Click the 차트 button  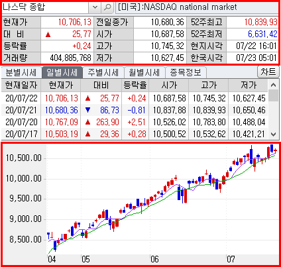268,72
